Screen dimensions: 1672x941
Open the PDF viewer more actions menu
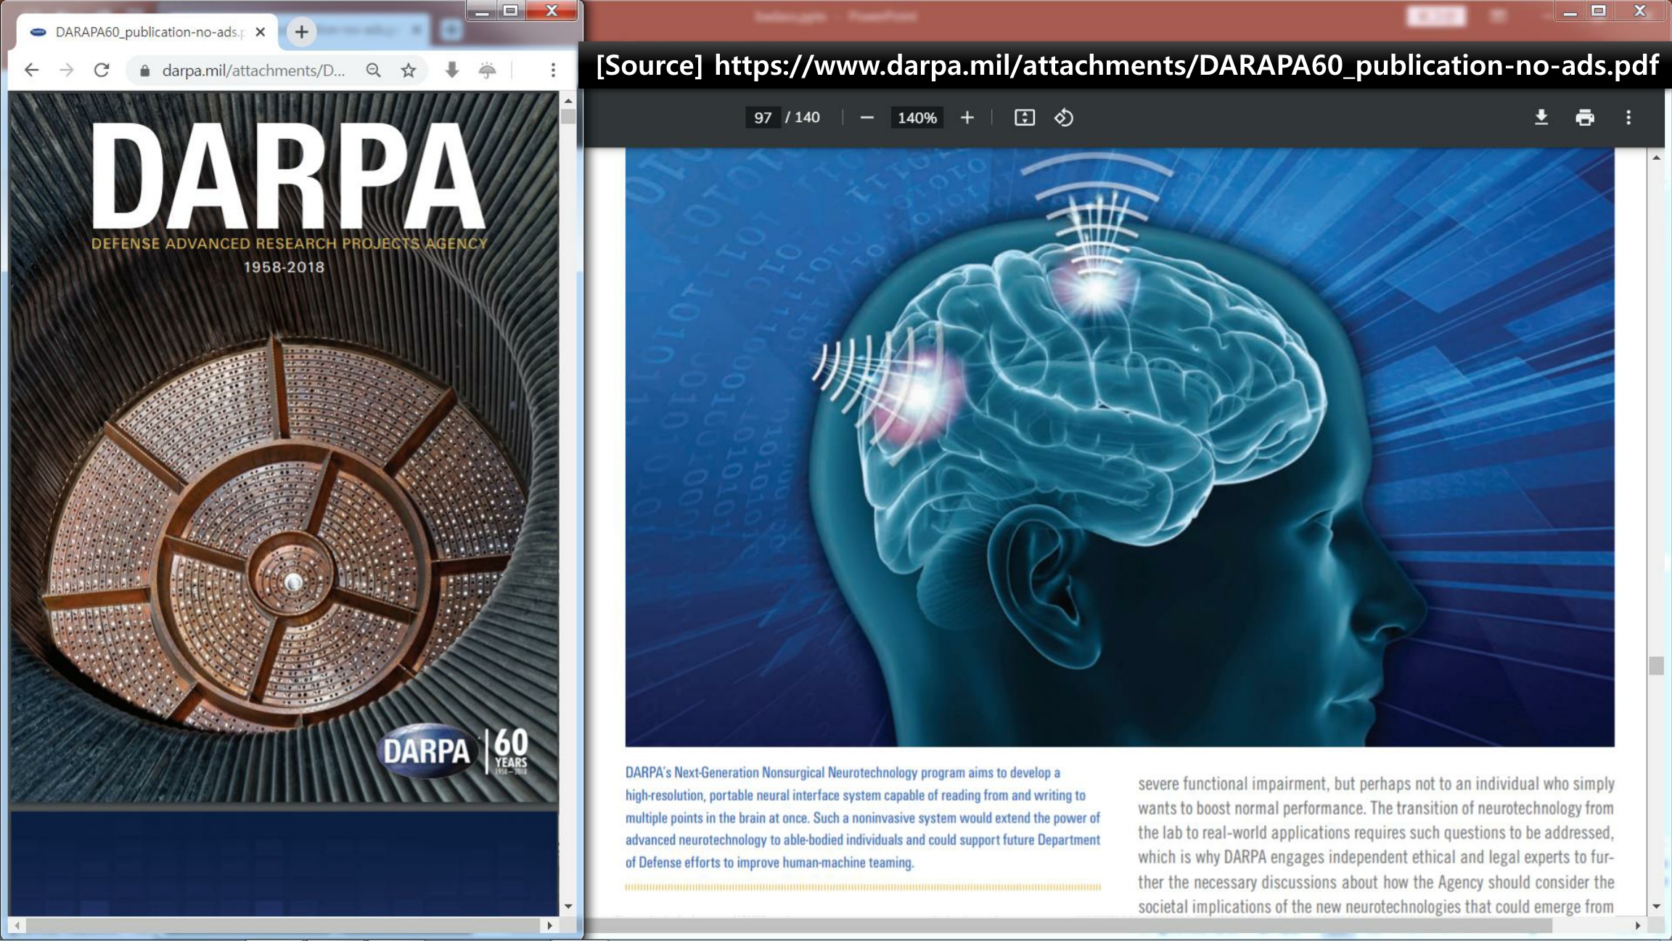[x=1628, y=118]
